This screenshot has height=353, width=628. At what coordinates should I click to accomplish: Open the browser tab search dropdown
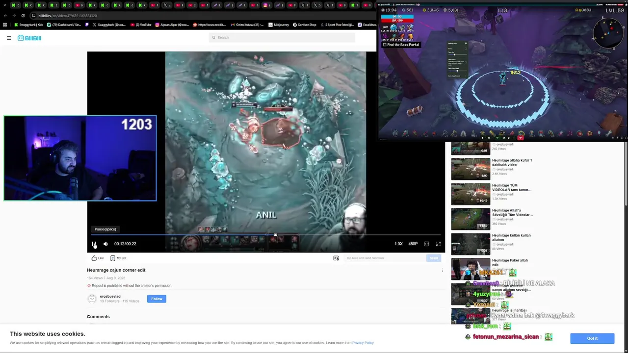[x=5, y=5]
